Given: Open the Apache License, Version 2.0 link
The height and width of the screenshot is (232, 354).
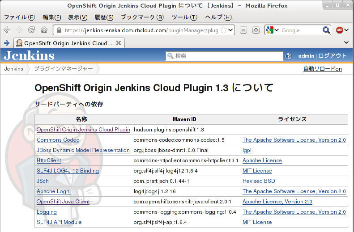Looking at the screenshot, I should click(x=277, y=202).
